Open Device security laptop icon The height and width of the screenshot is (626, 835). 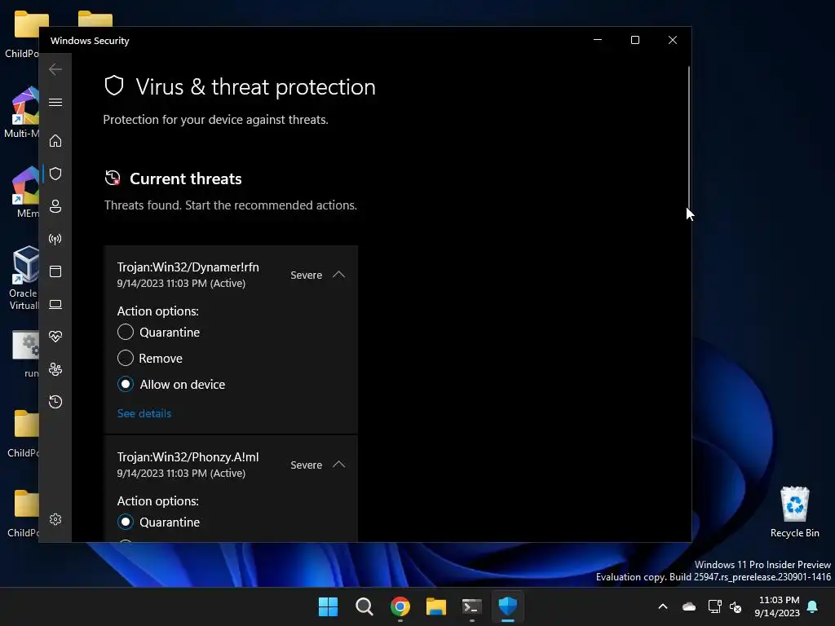point(55,304)
